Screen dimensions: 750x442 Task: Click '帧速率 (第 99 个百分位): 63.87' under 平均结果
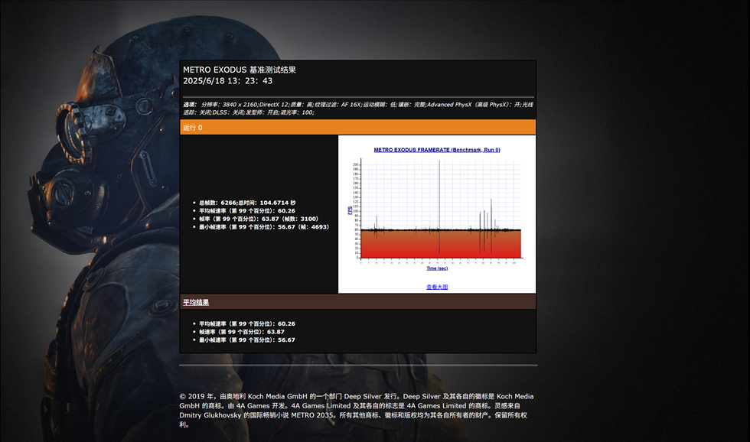(x=242, y=332)
